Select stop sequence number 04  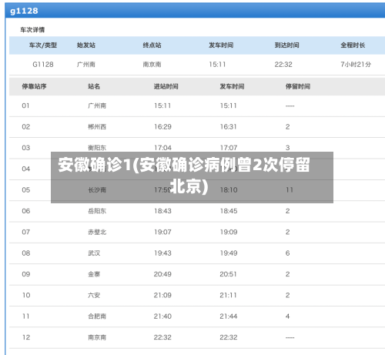tap(26, 169)
